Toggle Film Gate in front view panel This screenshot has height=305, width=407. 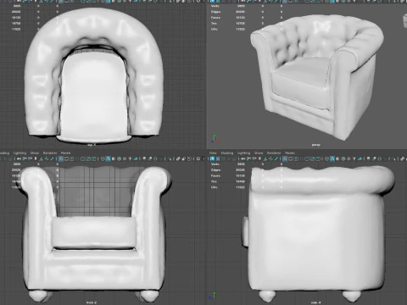pyautogui.click(x=66, y=159)
